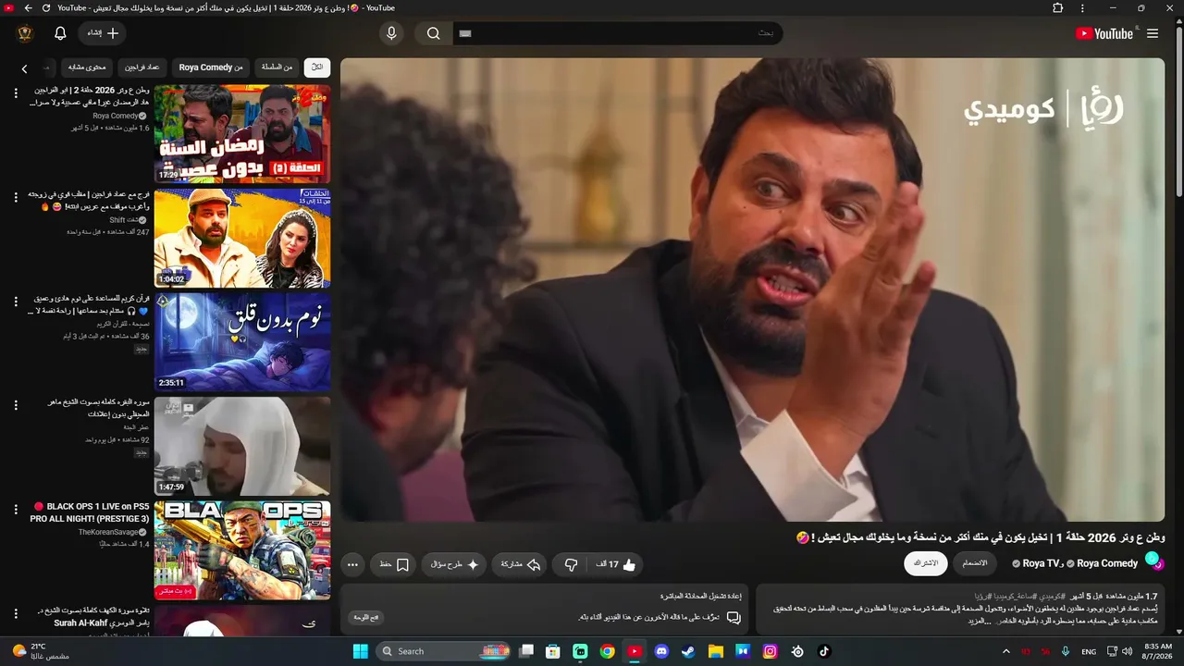Click the Surah Al-Kahf video title

coord(93,617)
